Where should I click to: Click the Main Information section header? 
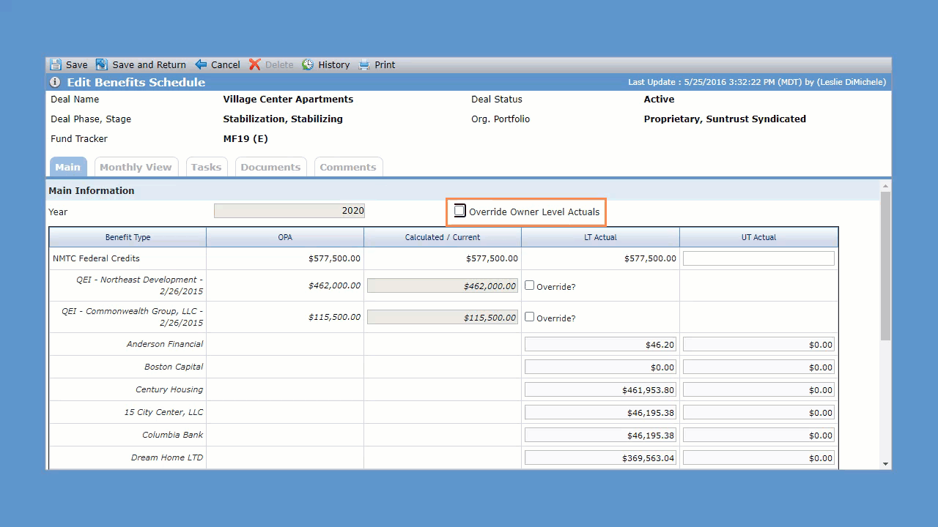(92, 190)
